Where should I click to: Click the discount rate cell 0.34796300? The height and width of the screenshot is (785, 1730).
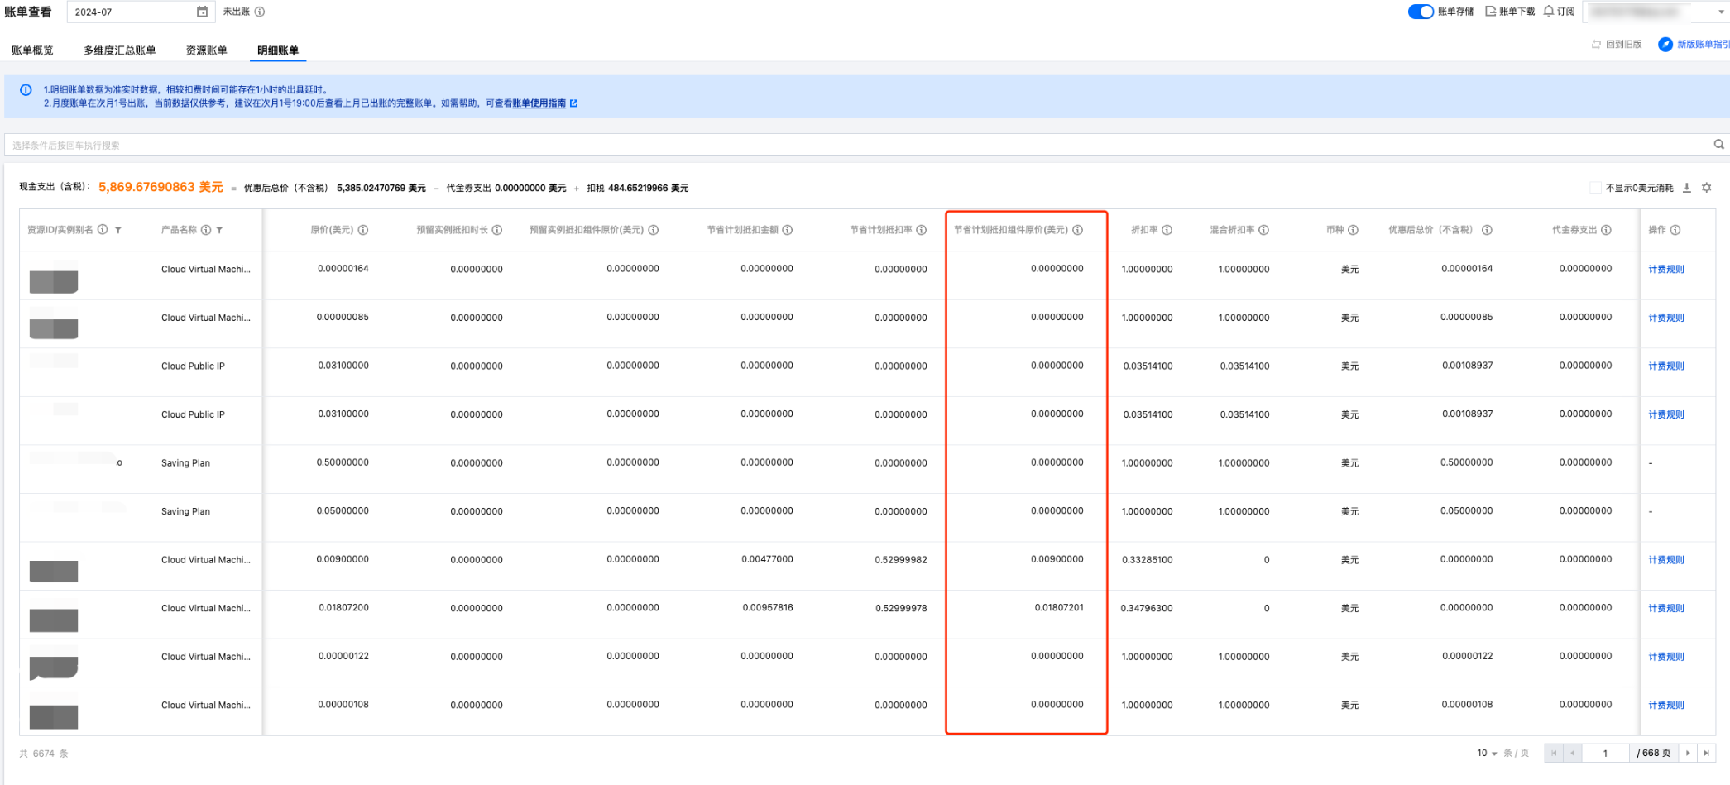pos(1147,609)
